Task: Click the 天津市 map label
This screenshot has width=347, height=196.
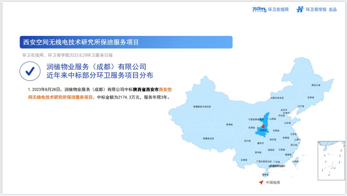Action: pos(286,113)
